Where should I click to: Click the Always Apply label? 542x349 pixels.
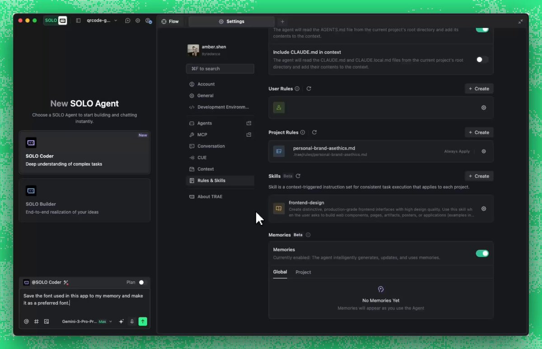[x=457, y=151]
